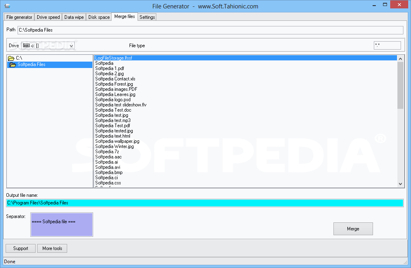Viewport: 411px width, 268px height.
Task: Click the File type filter field
Action: [387, 45]
